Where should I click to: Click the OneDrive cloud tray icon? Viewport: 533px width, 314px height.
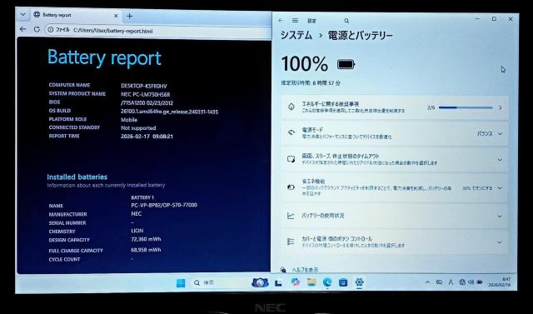[439, 282]
